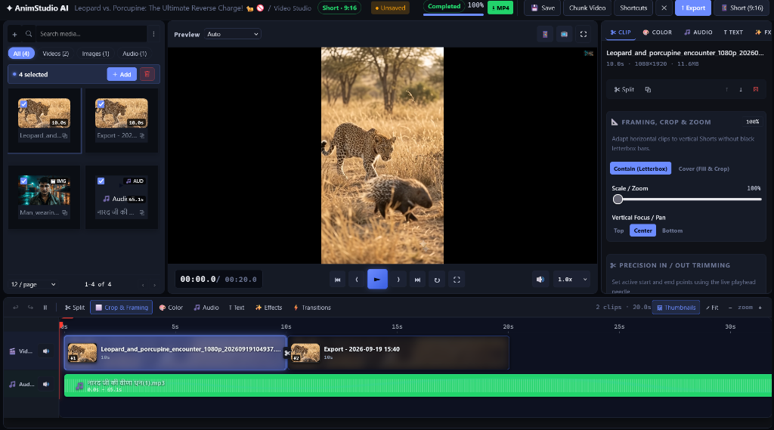Image resolution: width=774 pixels, height=430 pixels.
Task: Switch to the COLOR tab in inspector
Action: coord(657,32)
